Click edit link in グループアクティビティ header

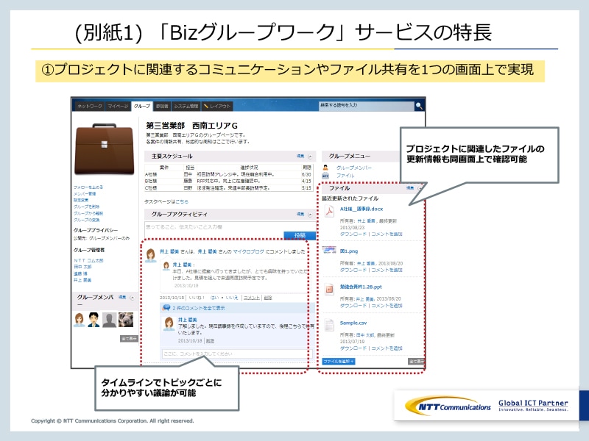click(x=300, y=214)
